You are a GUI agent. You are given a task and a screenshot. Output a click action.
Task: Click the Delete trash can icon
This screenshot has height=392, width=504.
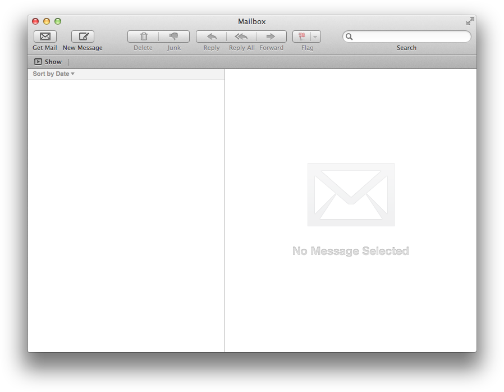click(143, 37)
